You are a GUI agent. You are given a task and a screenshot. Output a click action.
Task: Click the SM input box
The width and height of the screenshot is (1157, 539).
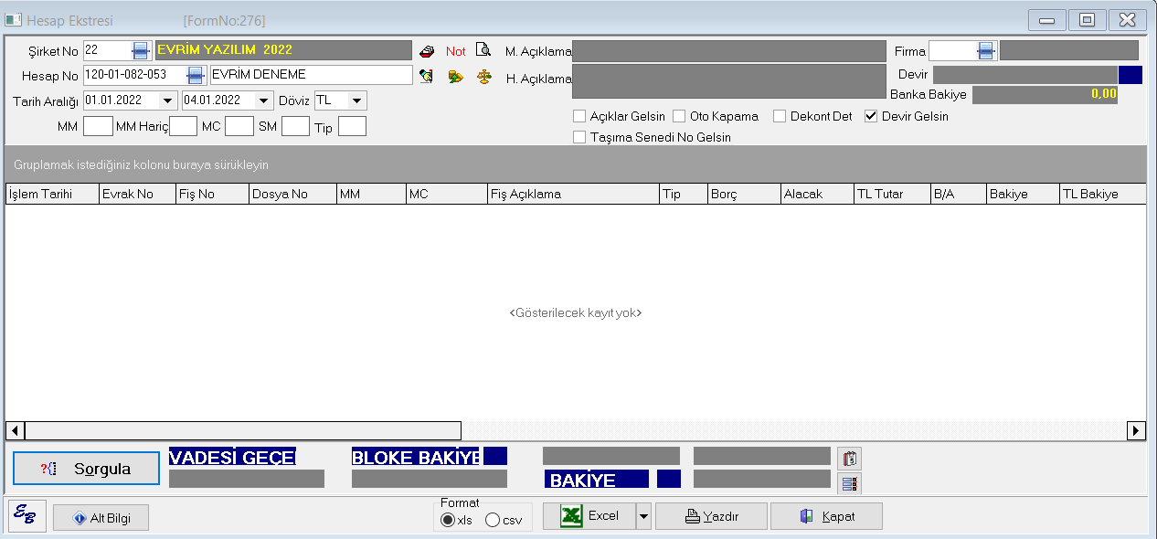point(295,127)
